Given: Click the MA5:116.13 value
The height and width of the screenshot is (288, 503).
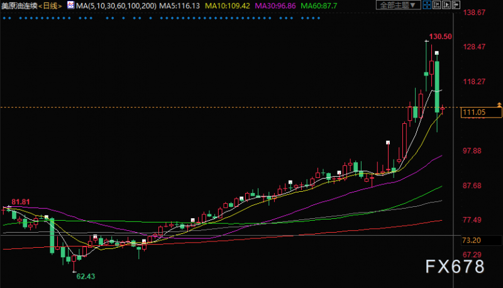Looking at the screenshot, I should [179, 6].
